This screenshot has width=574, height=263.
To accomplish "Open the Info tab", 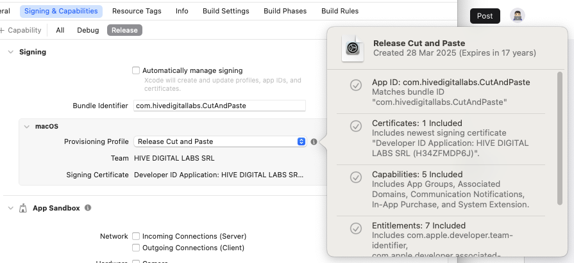I will coord(182,12).
